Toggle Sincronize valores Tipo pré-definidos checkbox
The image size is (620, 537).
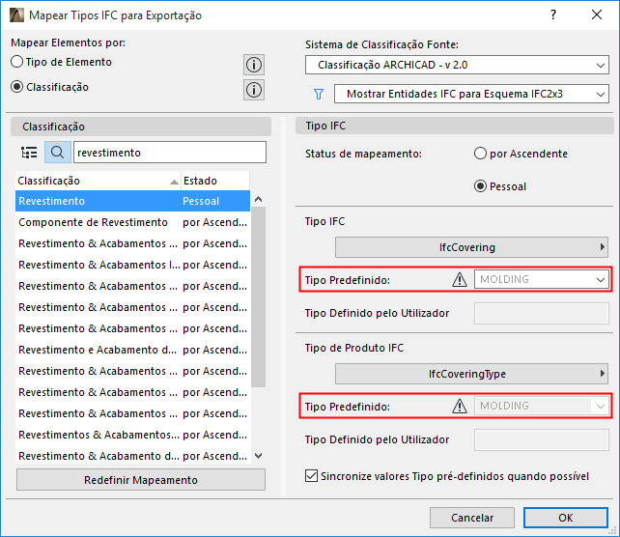pos(311,475)
